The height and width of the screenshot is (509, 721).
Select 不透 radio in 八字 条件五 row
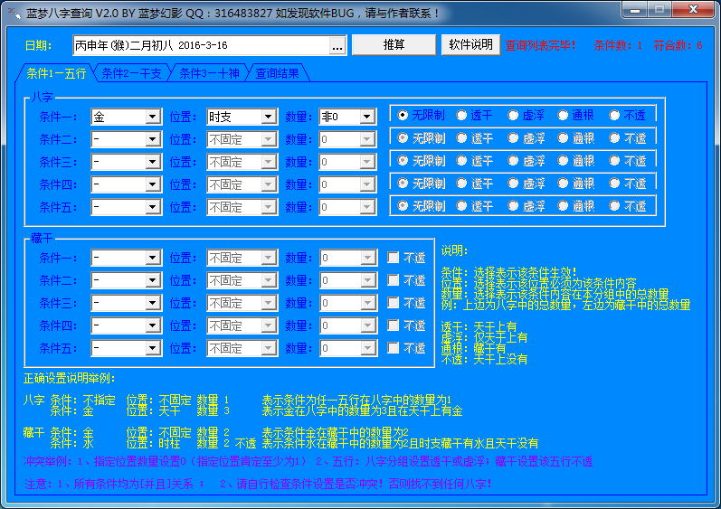[614, 206]
